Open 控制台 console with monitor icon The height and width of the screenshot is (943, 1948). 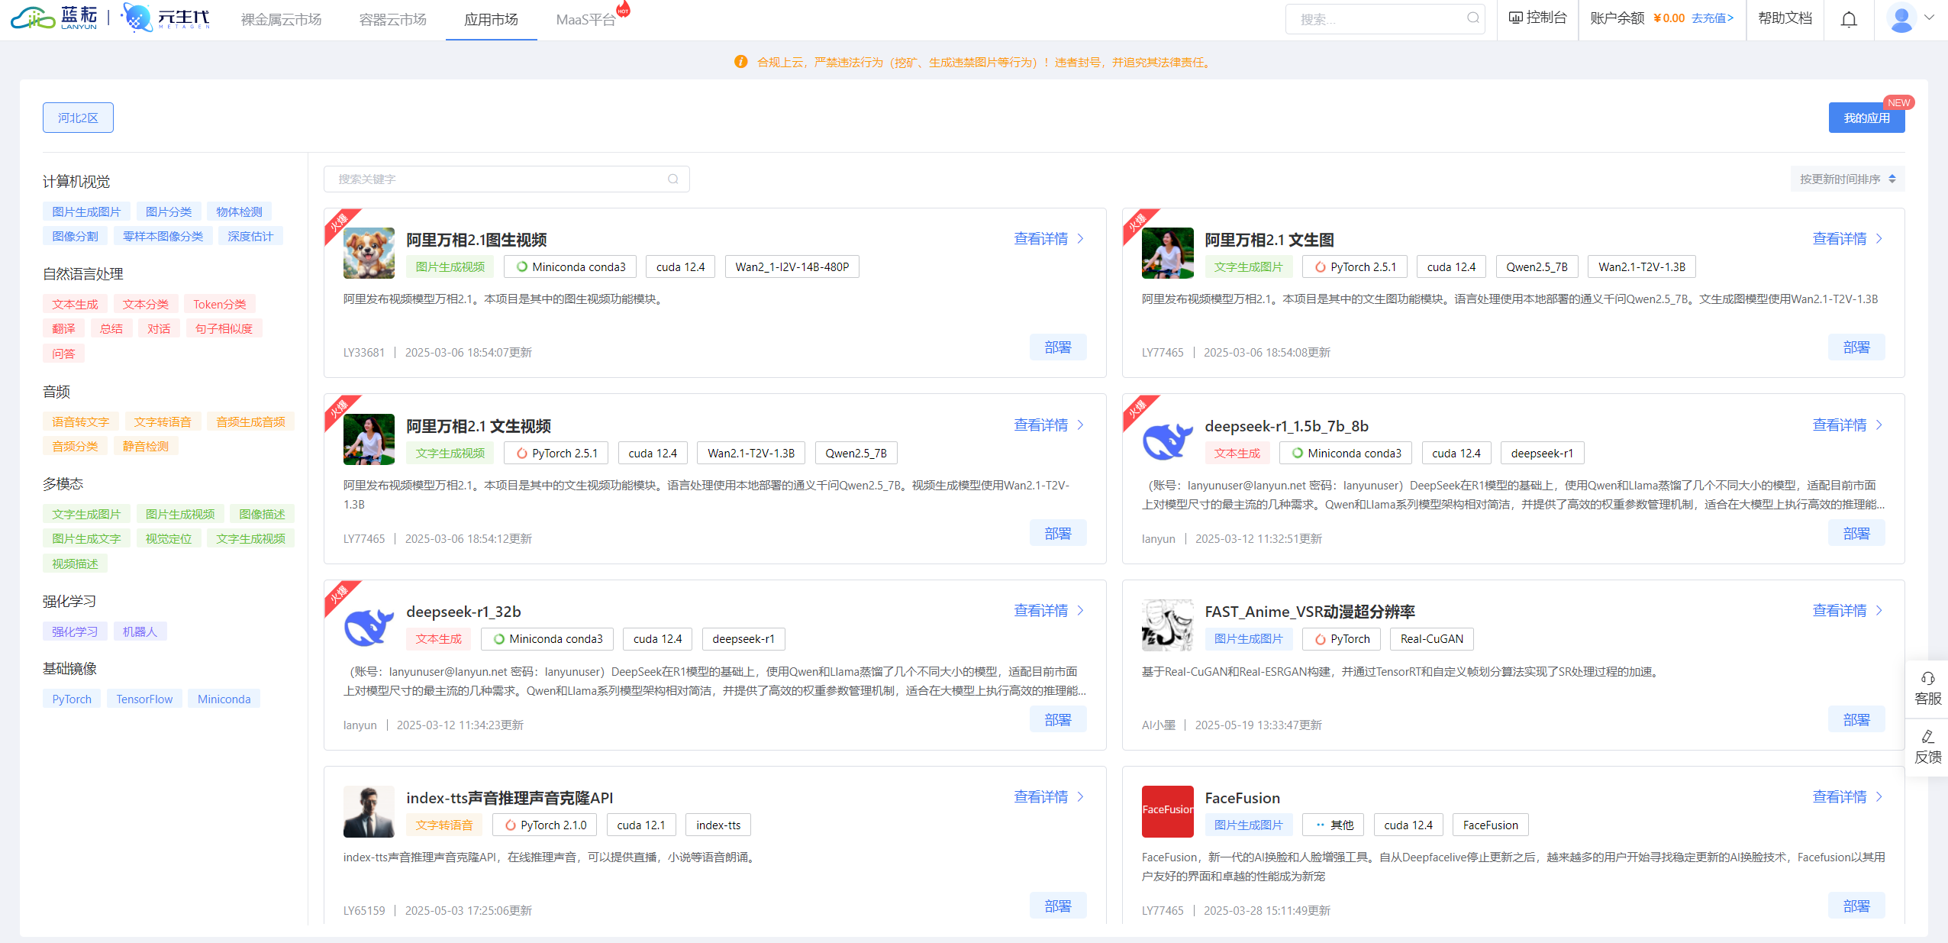(x=1537, y=18)
